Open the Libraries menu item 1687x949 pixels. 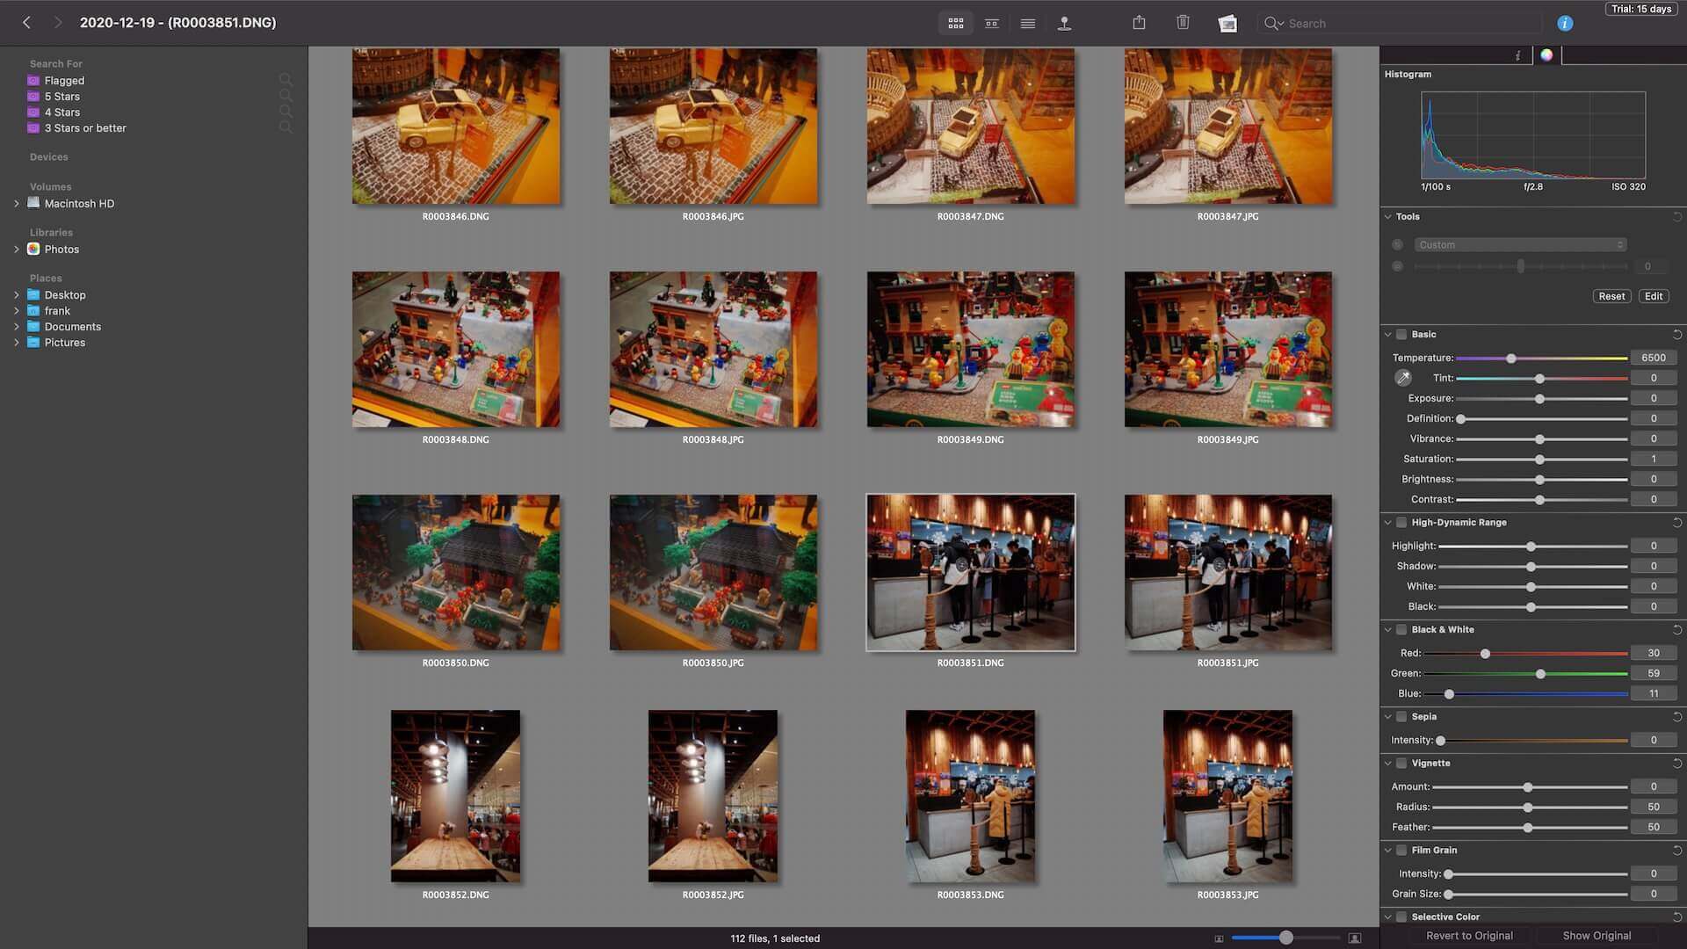point(51,233)
